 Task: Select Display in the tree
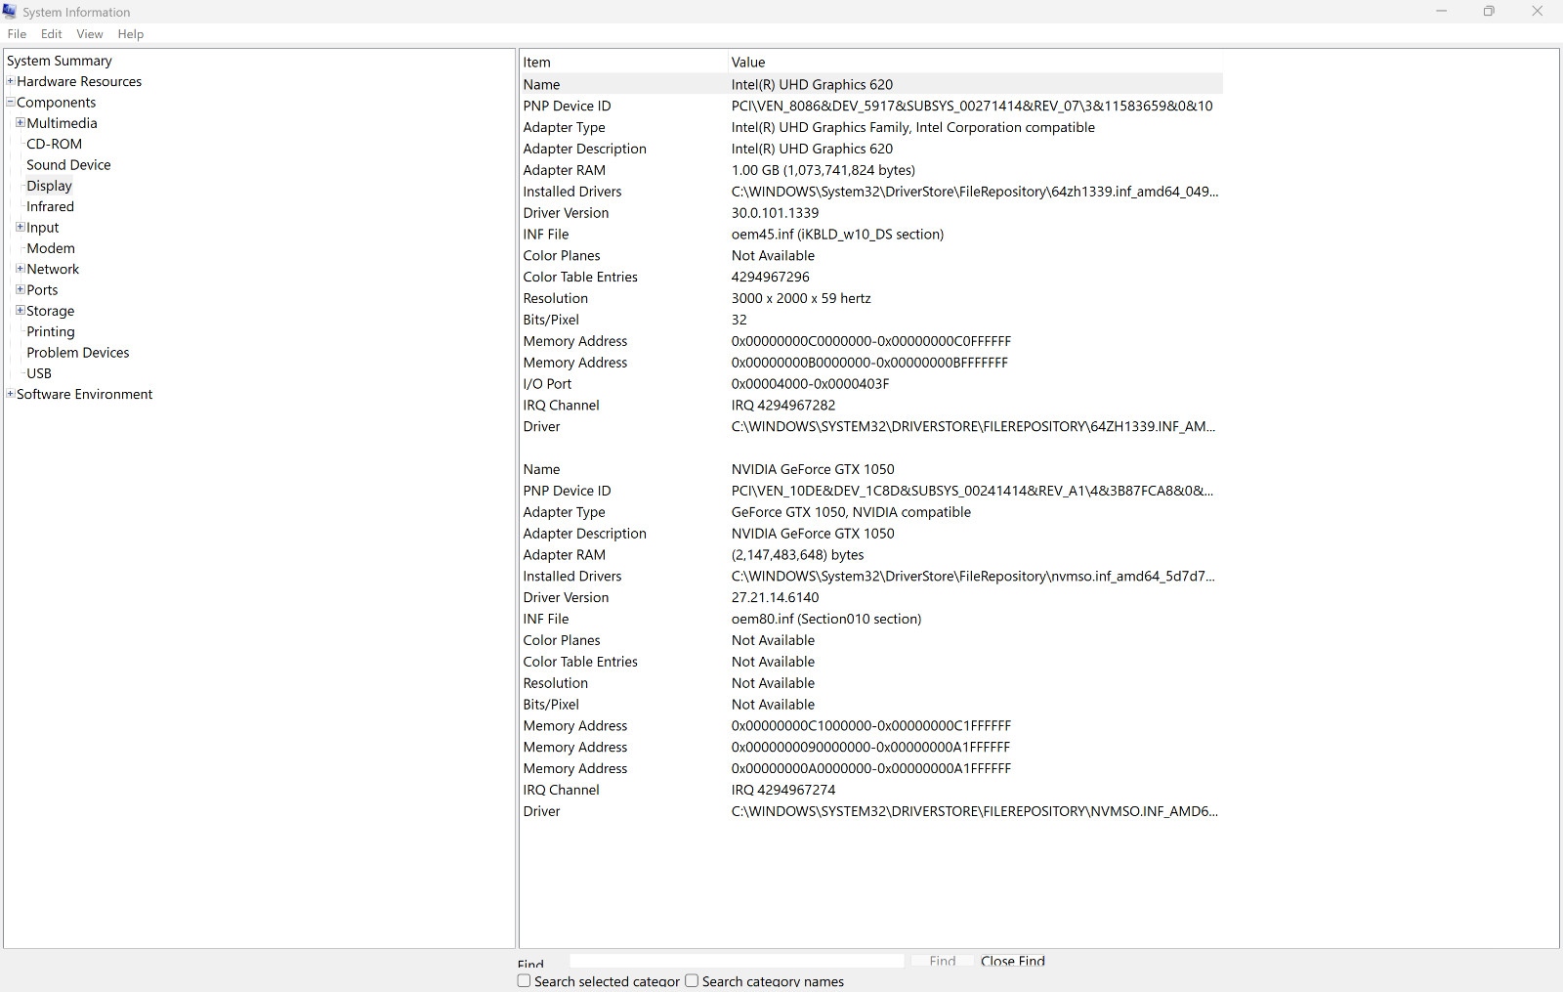[x=50, y=186]
